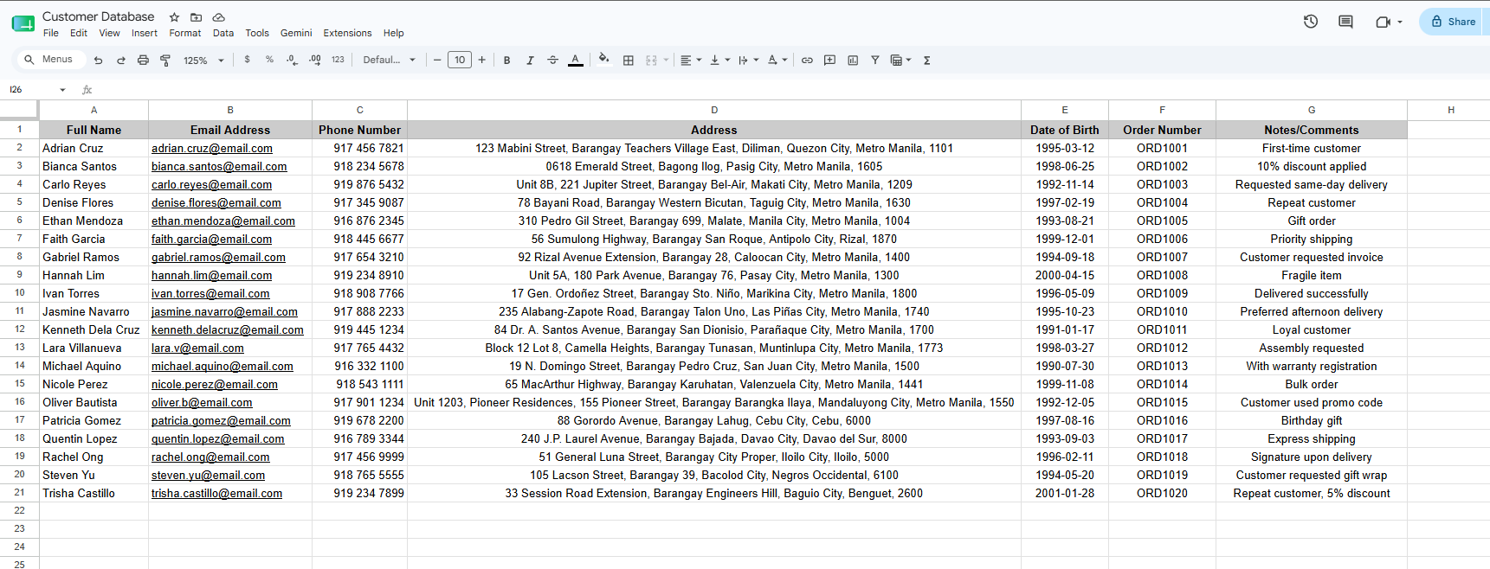Open the comments panel icon
The width and height of the screenshot is (1490, 569).
tap(1345, 22)
